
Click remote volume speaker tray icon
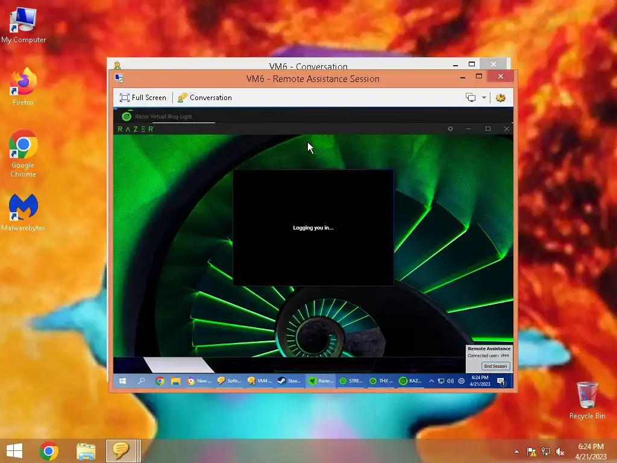(451, 381)
